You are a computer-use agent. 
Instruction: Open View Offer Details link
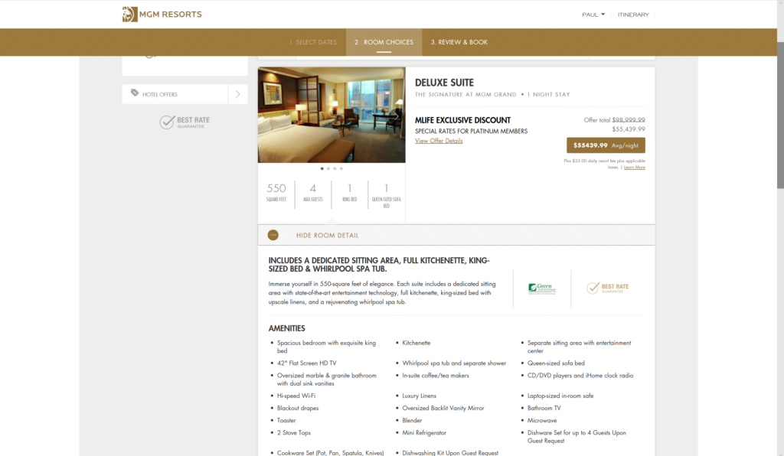439,141
